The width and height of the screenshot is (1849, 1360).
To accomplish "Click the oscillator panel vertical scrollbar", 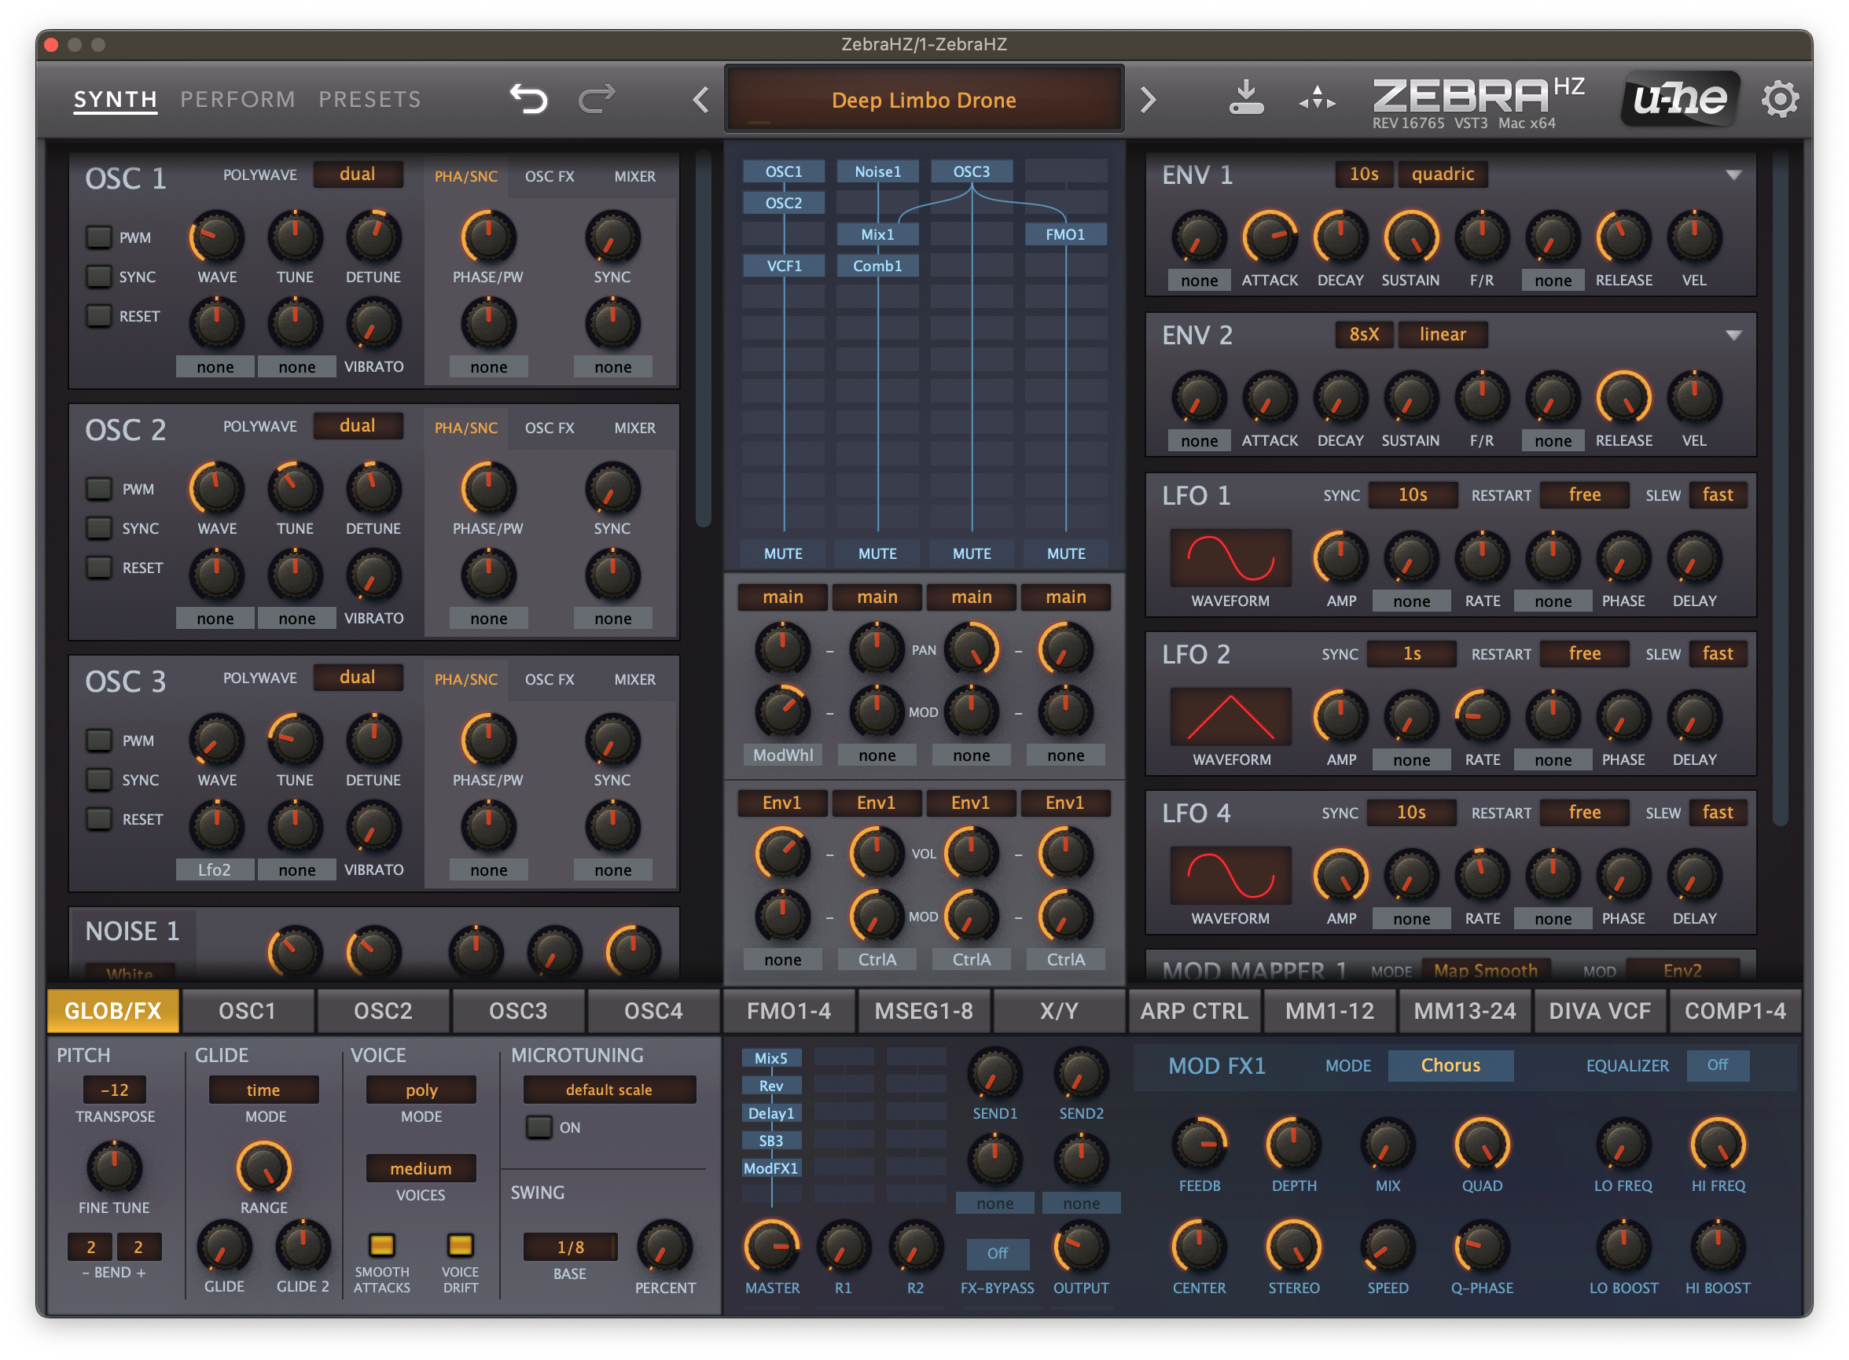I will pyautogui.click(x=703, y=337).
